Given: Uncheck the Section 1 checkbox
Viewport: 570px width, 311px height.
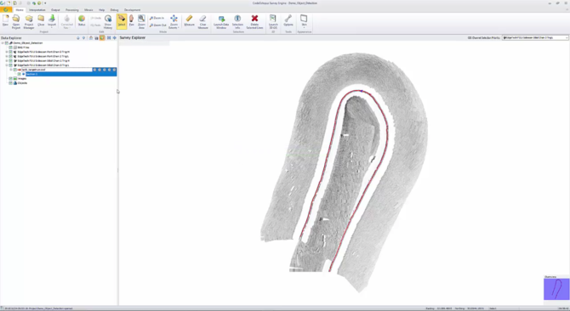Looking at the screenshot, I should (20, 74).
